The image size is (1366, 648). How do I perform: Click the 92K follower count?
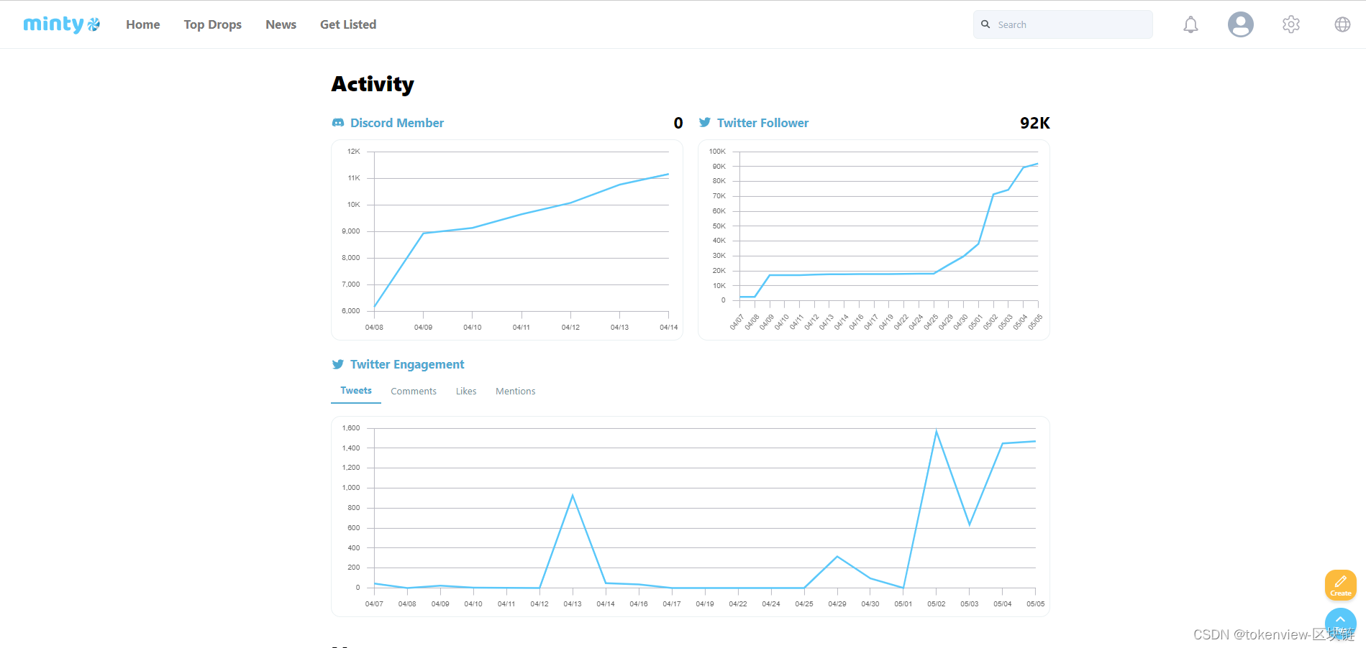pos(1035,123)
